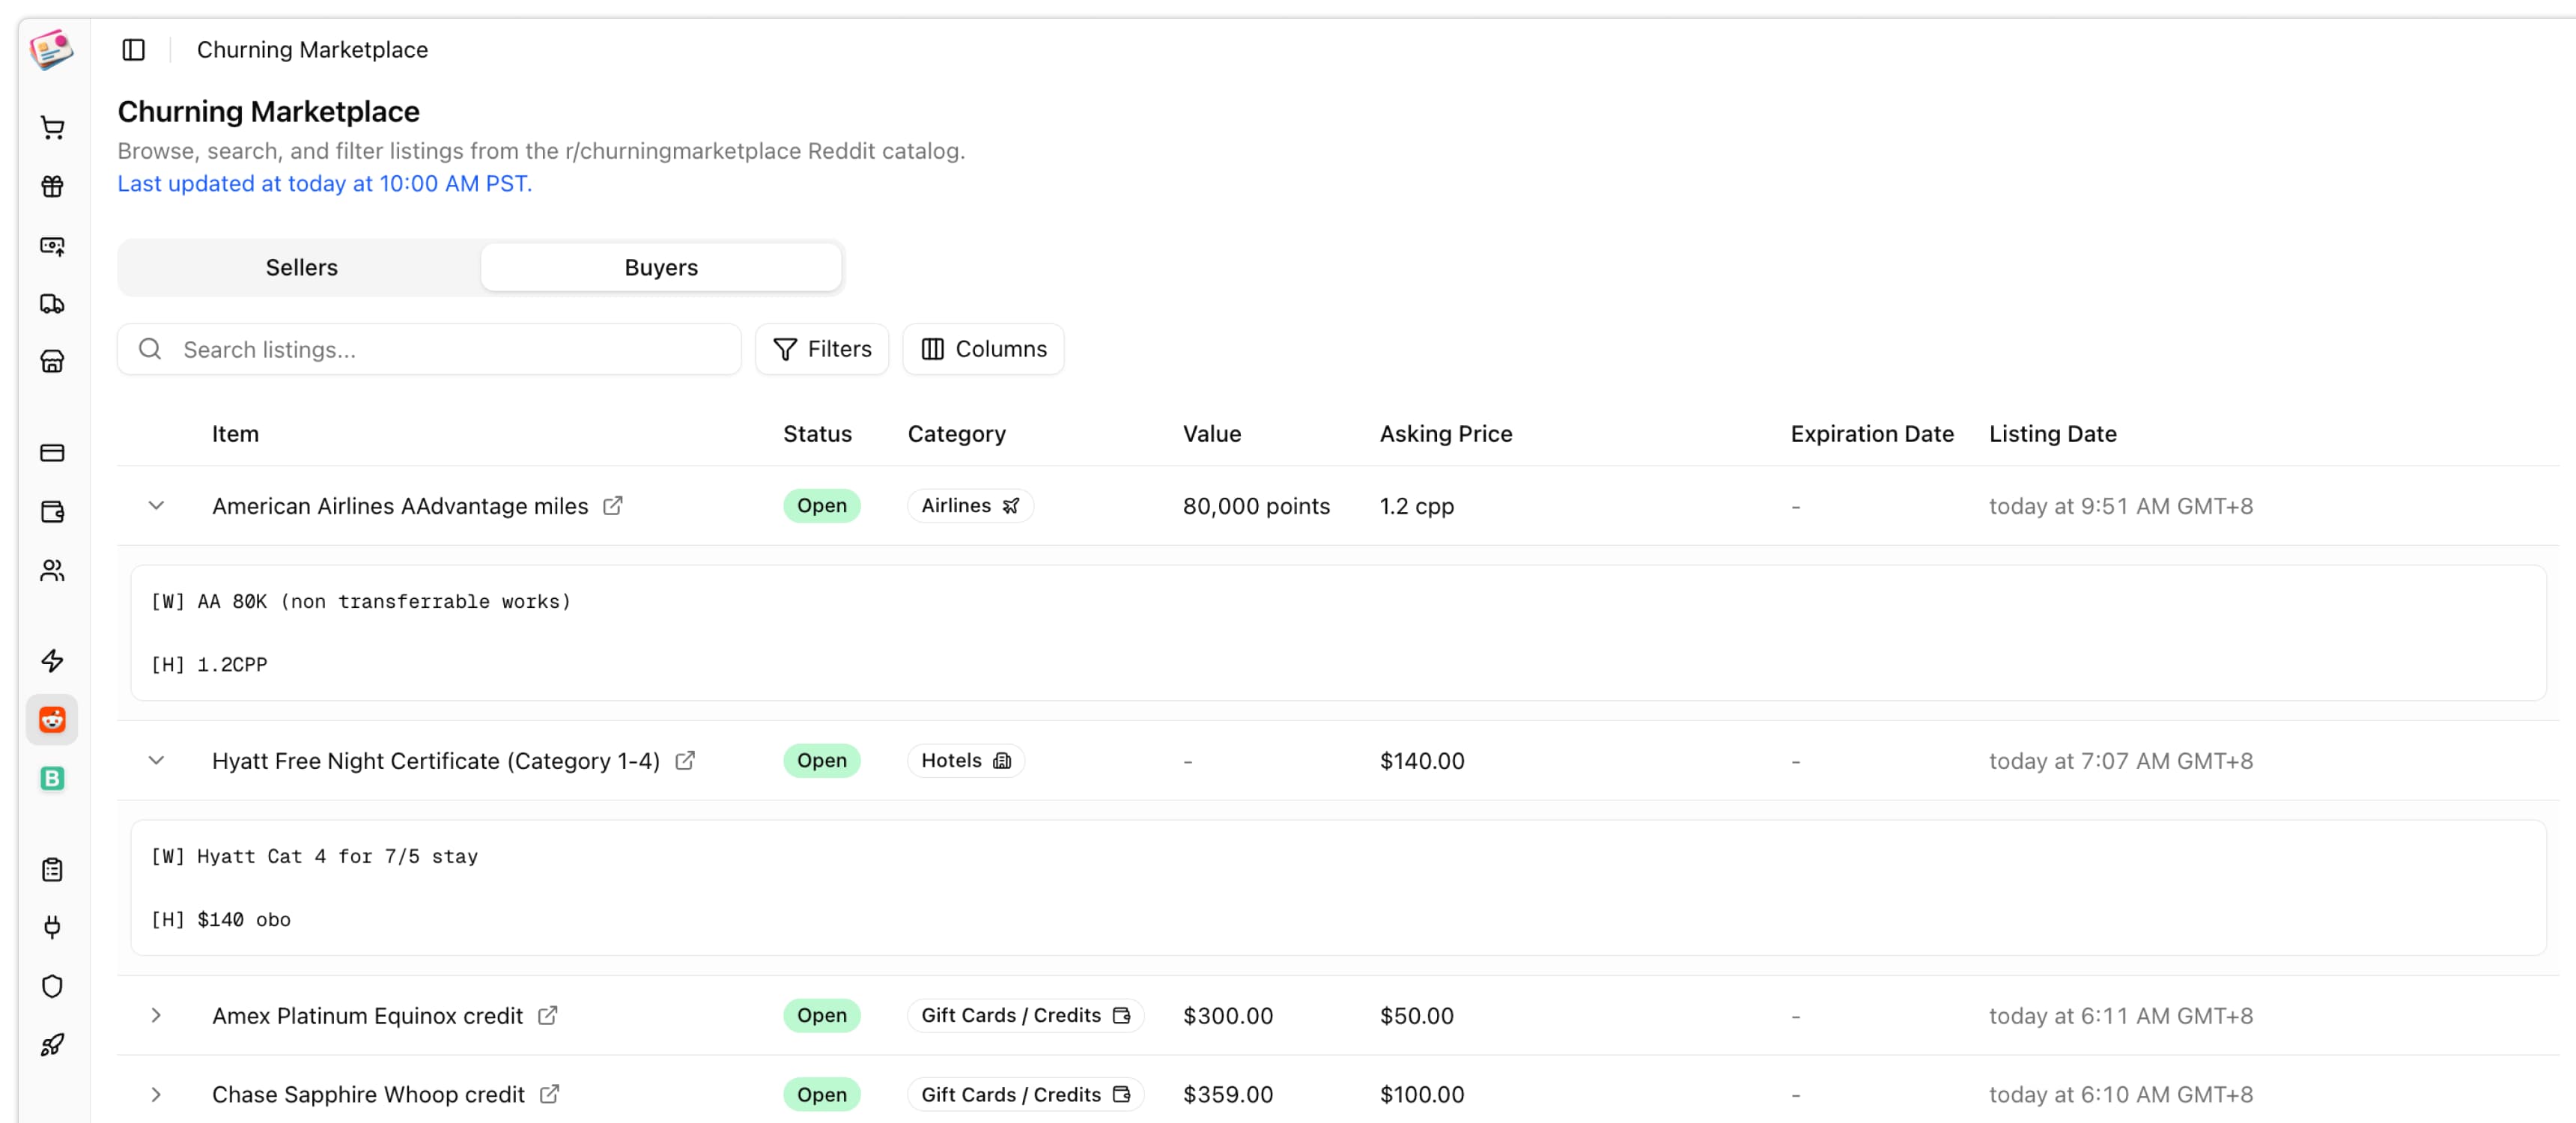This screenshot has height=1123, width=2576.
Task: Open the Columns chooser button
Action: pyautogui.click(x=983, y=349)
